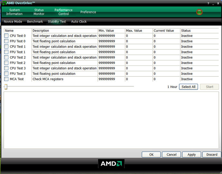Click the Current Value 0 of CPU Test 3
The height and width of the screenshot is (174, 222).
tap(155, 68)
